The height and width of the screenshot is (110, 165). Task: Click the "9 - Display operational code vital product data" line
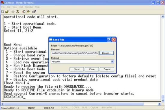click(x=52, y=80)
